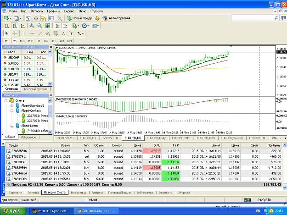Switch to candlestick chart display
287x215 pixels.
pyautogui.click(x=15, y=26)
